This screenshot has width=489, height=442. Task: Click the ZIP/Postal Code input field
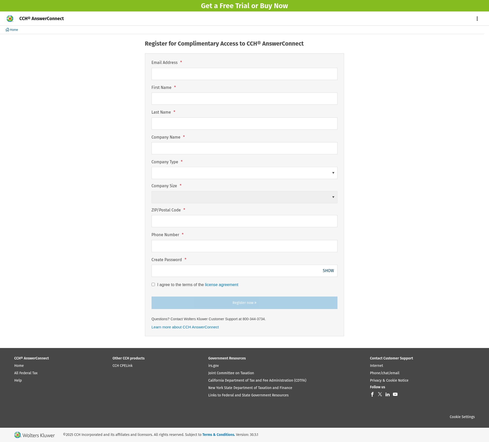[x=244, y=221]
